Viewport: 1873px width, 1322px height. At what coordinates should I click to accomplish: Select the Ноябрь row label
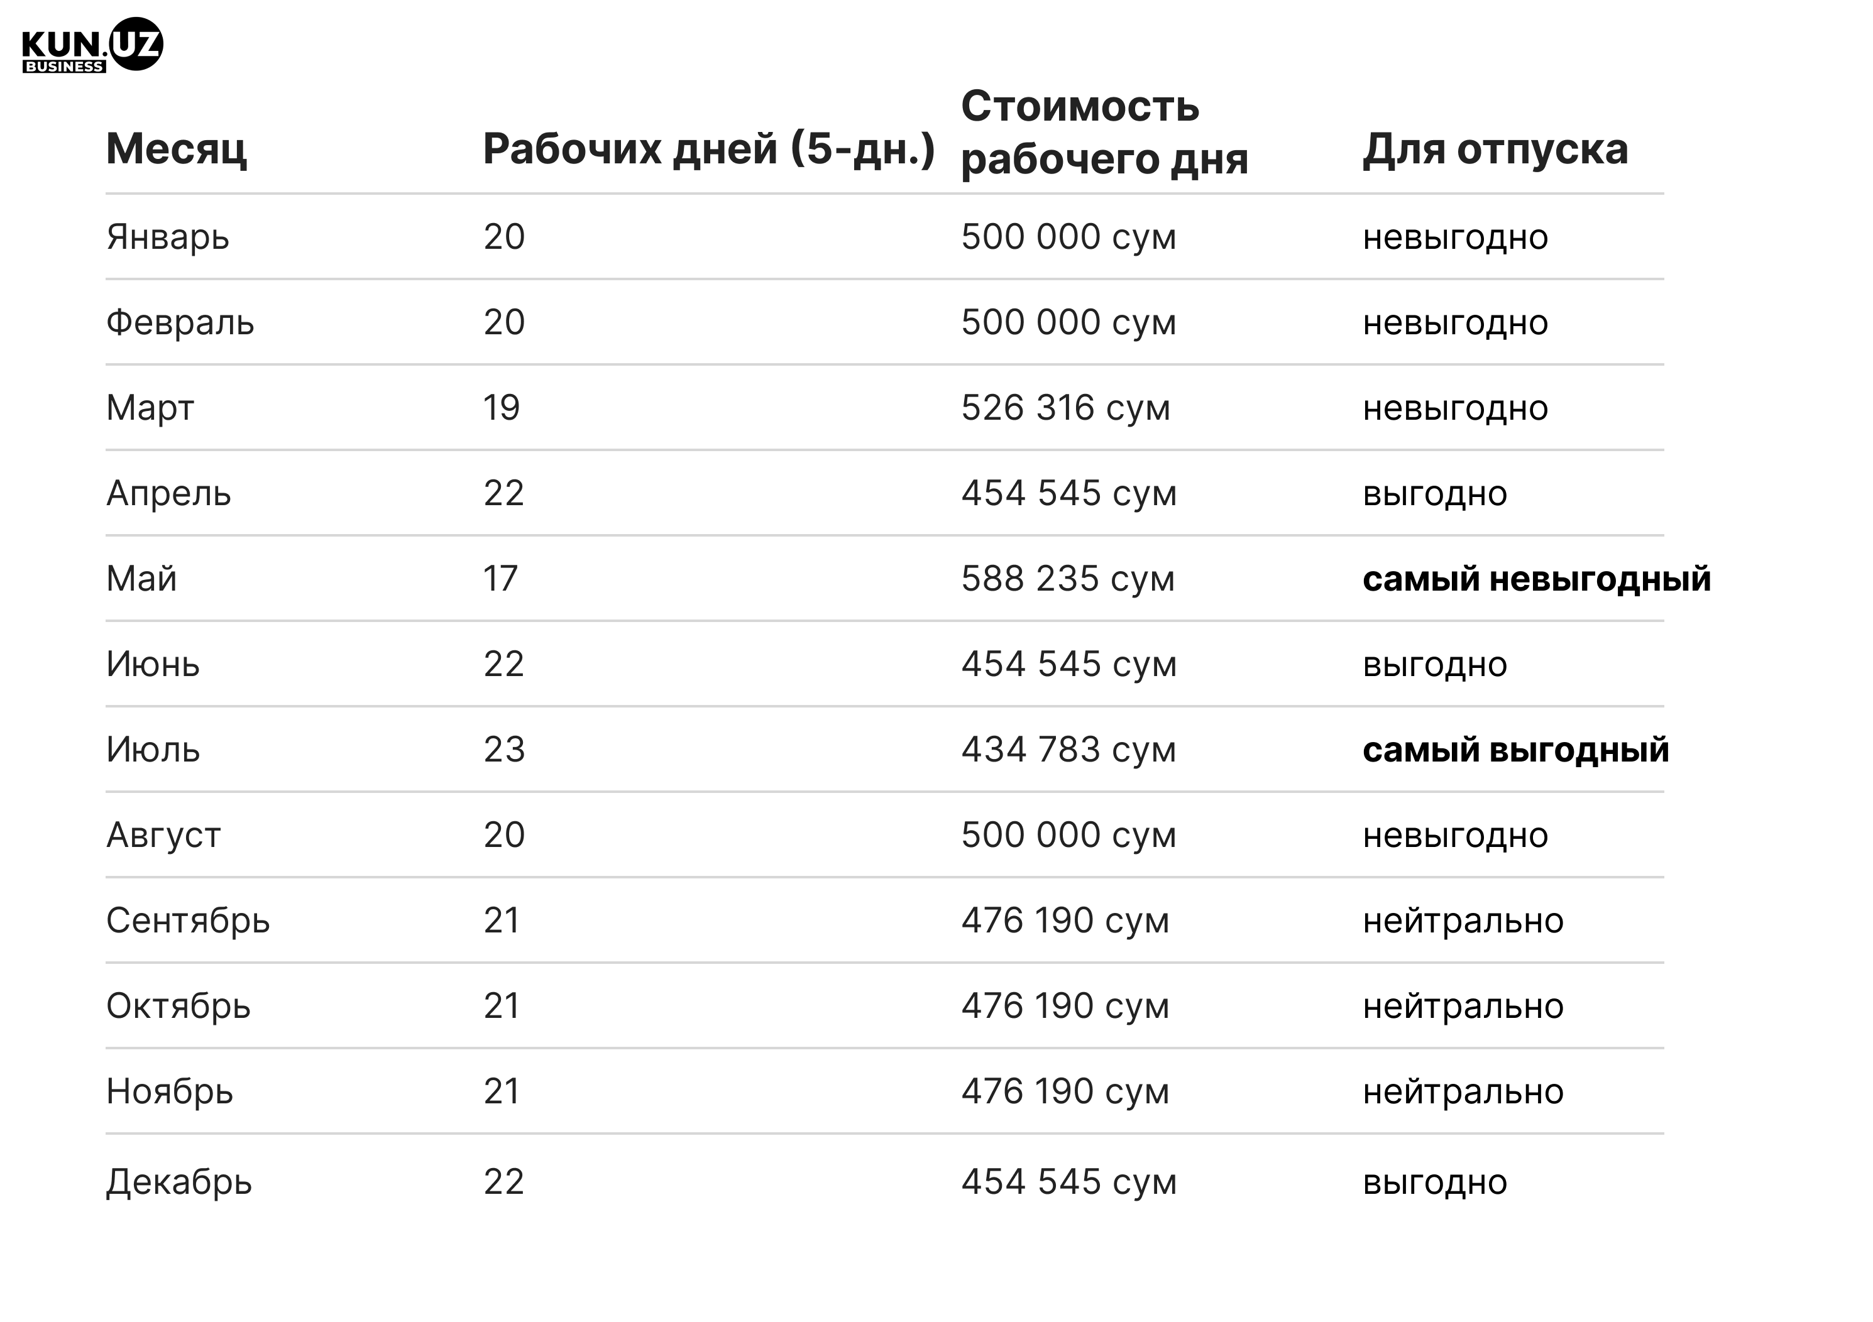pyautogui.click(x=170, y=1092)
